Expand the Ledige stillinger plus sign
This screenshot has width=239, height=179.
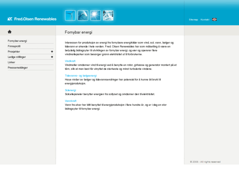pos(52,57)
